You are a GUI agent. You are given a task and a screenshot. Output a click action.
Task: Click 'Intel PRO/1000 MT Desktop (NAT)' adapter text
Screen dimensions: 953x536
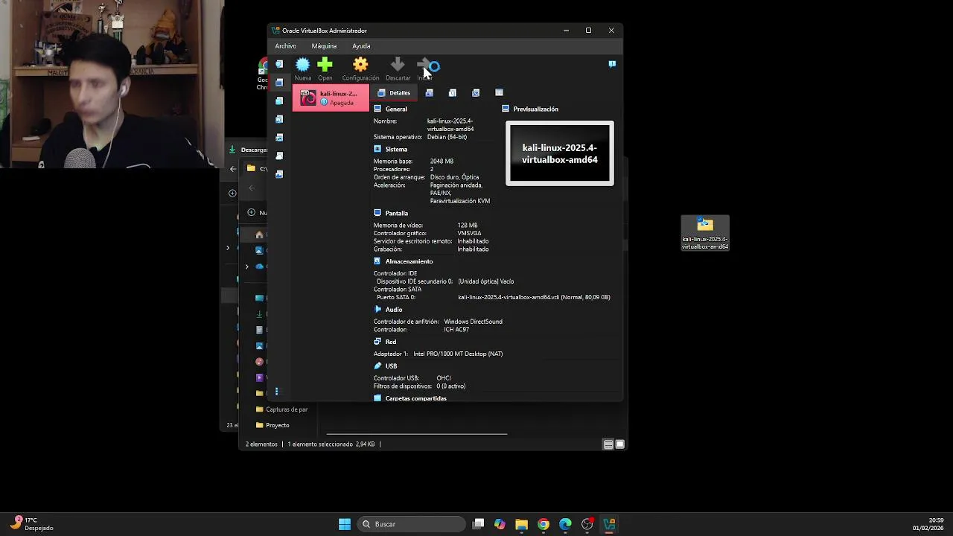[x=458, y=354]
